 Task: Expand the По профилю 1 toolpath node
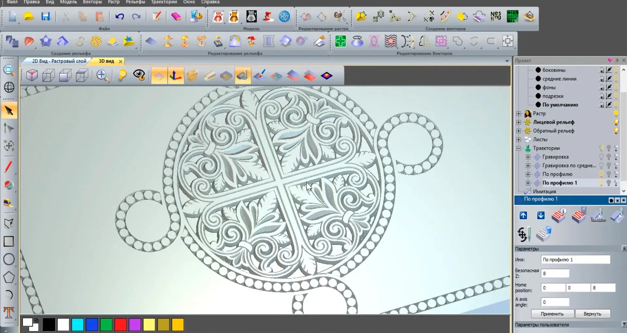coord(528,183)
